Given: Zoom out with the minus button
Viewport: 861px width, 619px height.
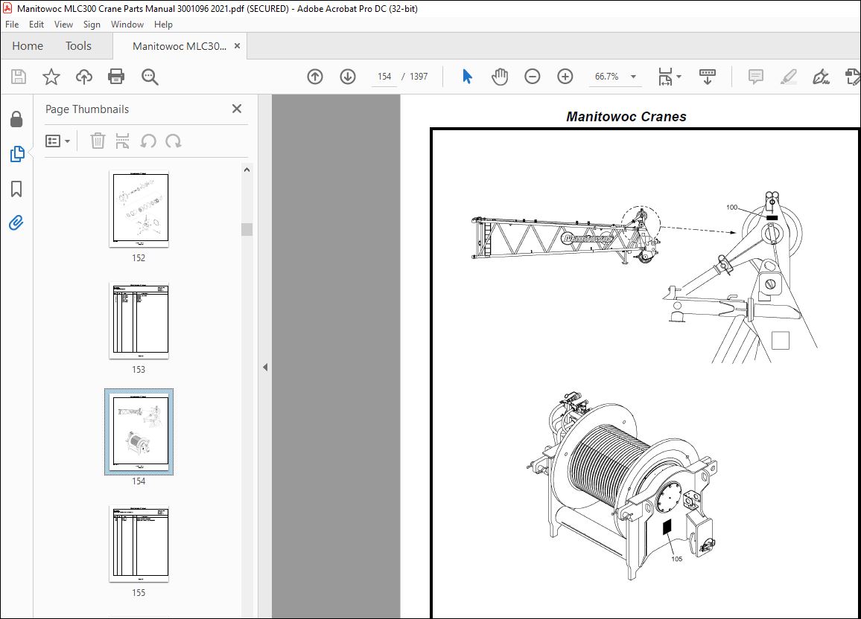Looking at the screenshot, I should coord(532,77).
